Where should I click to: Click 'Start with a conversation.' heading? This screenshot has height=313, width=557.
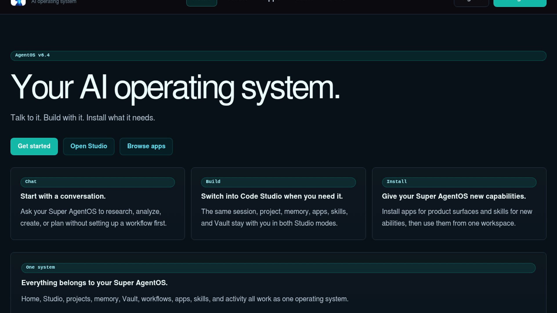[x=63, y=196]
